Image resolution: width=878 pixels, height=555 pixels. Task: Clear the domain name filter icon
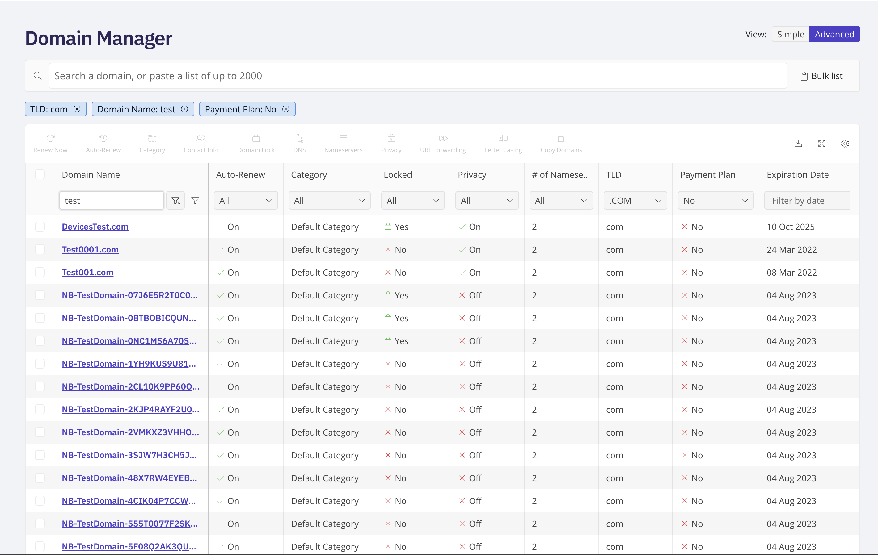[x=176, y=200]
